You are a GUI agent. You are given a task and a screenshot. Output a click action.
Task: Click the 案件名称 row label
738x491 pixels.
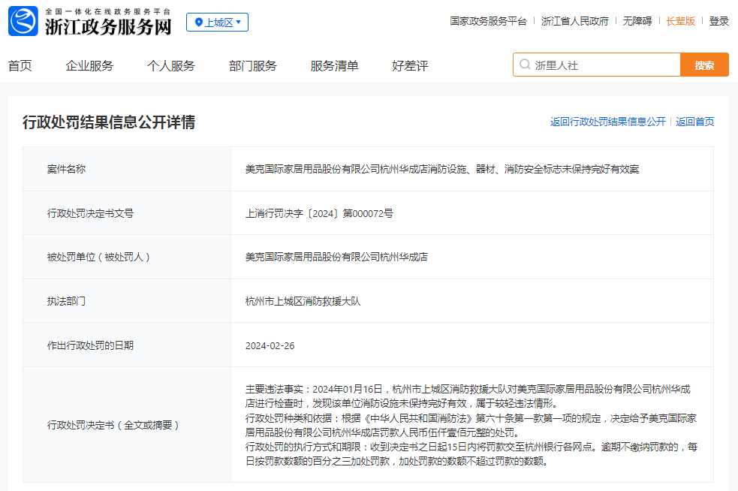[x=66, y=169]
